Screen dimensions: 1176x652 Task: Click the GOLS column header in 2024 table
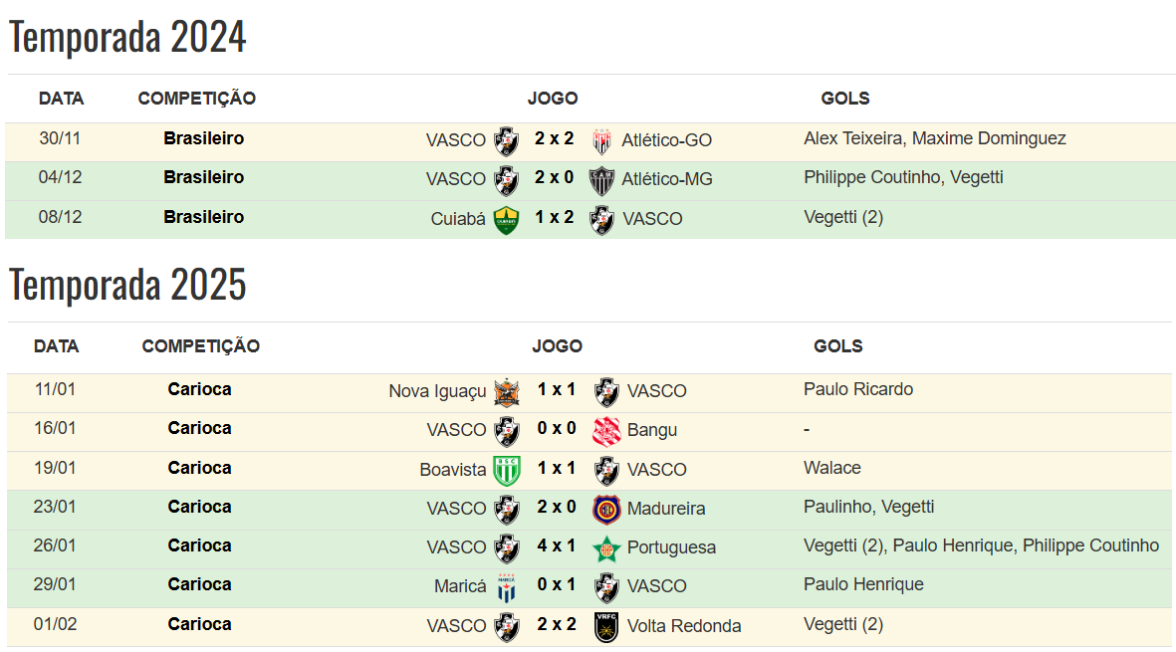pos(845,99)
